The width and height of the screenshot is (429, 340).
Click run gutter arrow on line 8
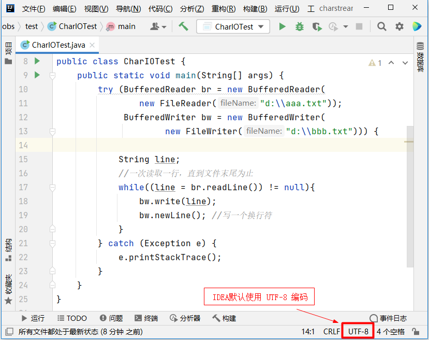tap(37, 61)
